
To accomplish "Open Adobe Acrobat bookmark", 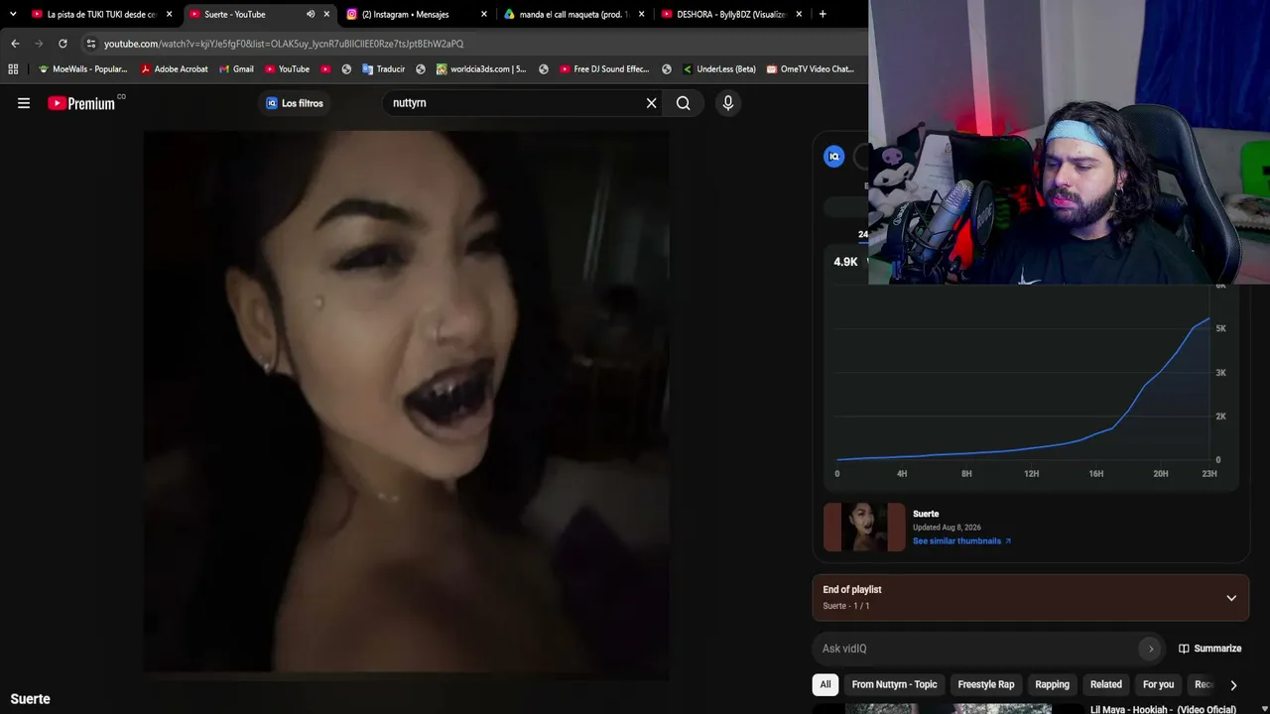I will 175,69.
